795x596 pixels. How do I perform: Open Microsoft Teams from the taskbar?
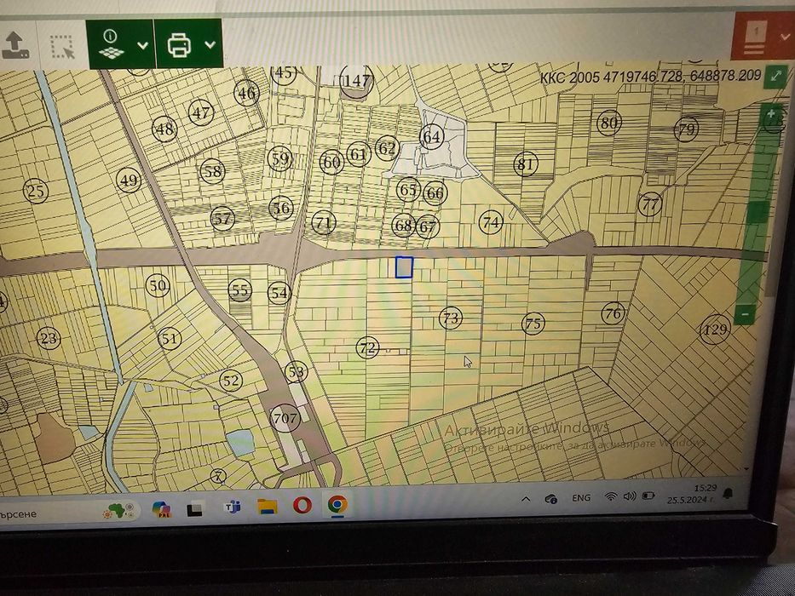pos(233,507)
